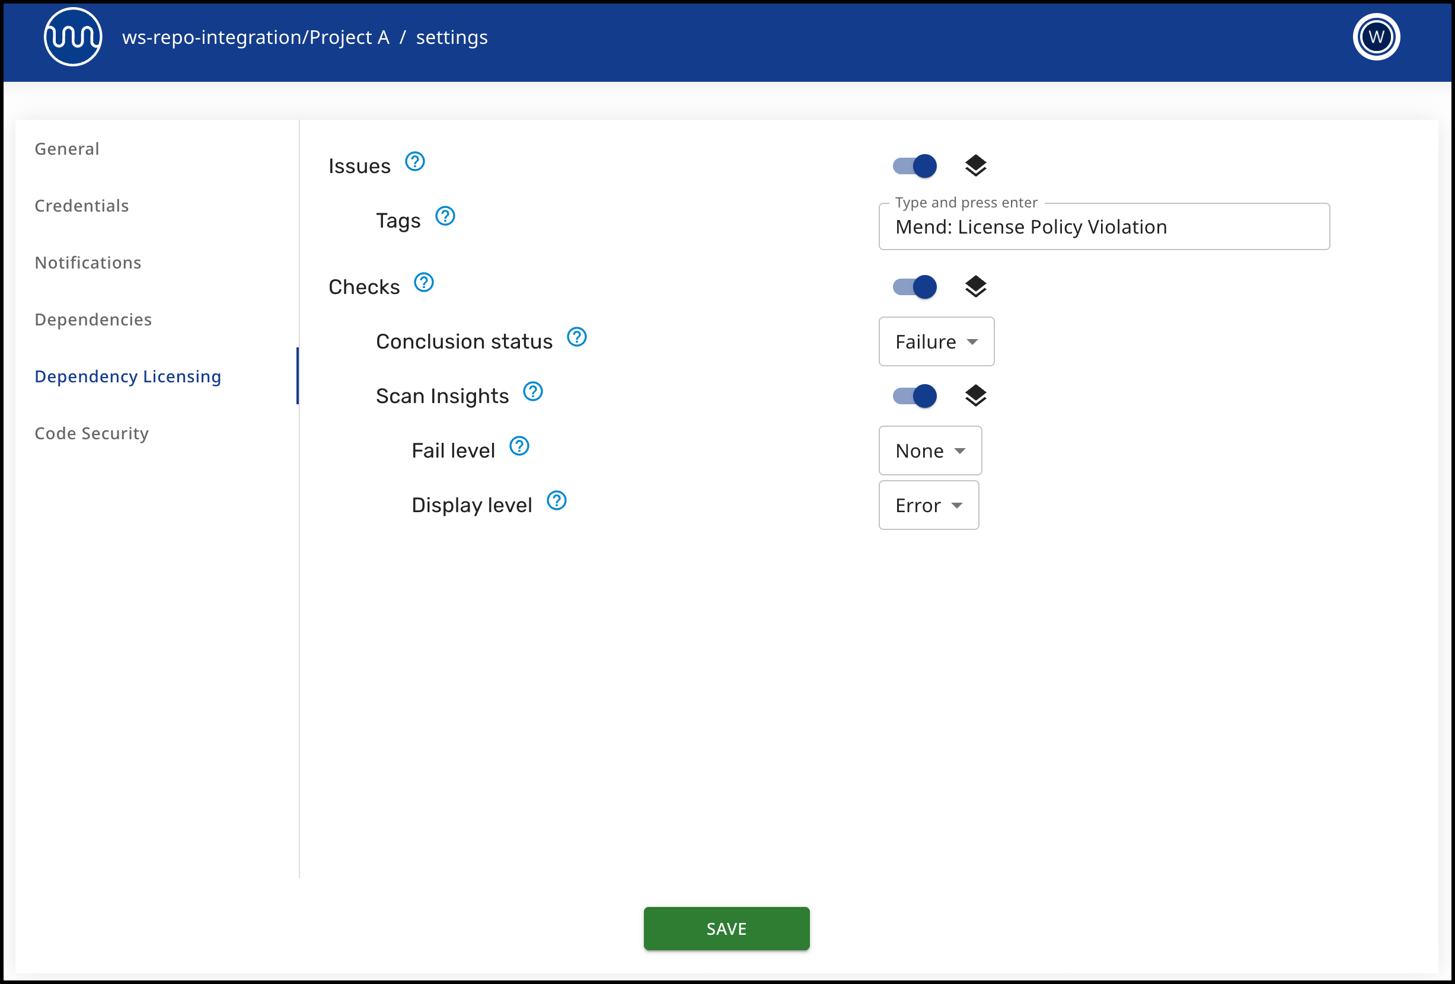
Task: Click help icon for Conclusion status
Action: pos(576,337)
